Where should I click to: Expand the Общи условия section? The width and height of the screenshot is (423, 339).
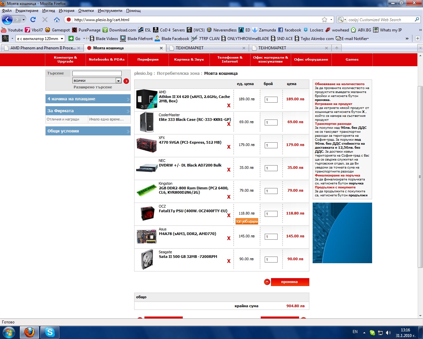[x=88, y=131]
